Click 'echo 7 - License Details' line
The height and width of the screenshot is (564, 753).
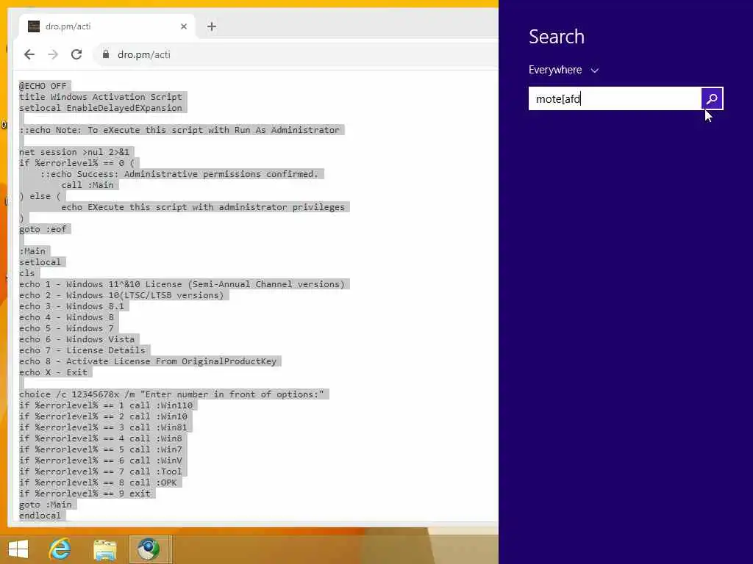[82, 350]
